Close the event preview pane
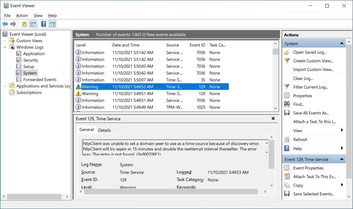 [x=273, y=119]
